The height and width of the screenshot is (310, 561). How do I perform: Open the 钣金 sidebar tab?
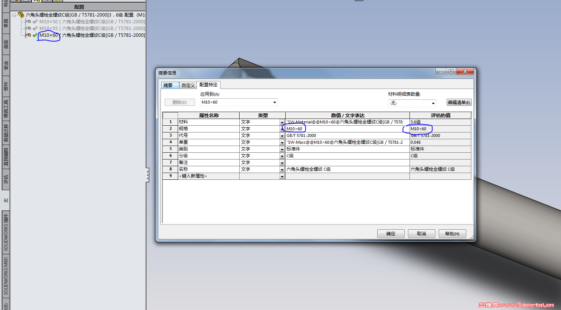6,65
